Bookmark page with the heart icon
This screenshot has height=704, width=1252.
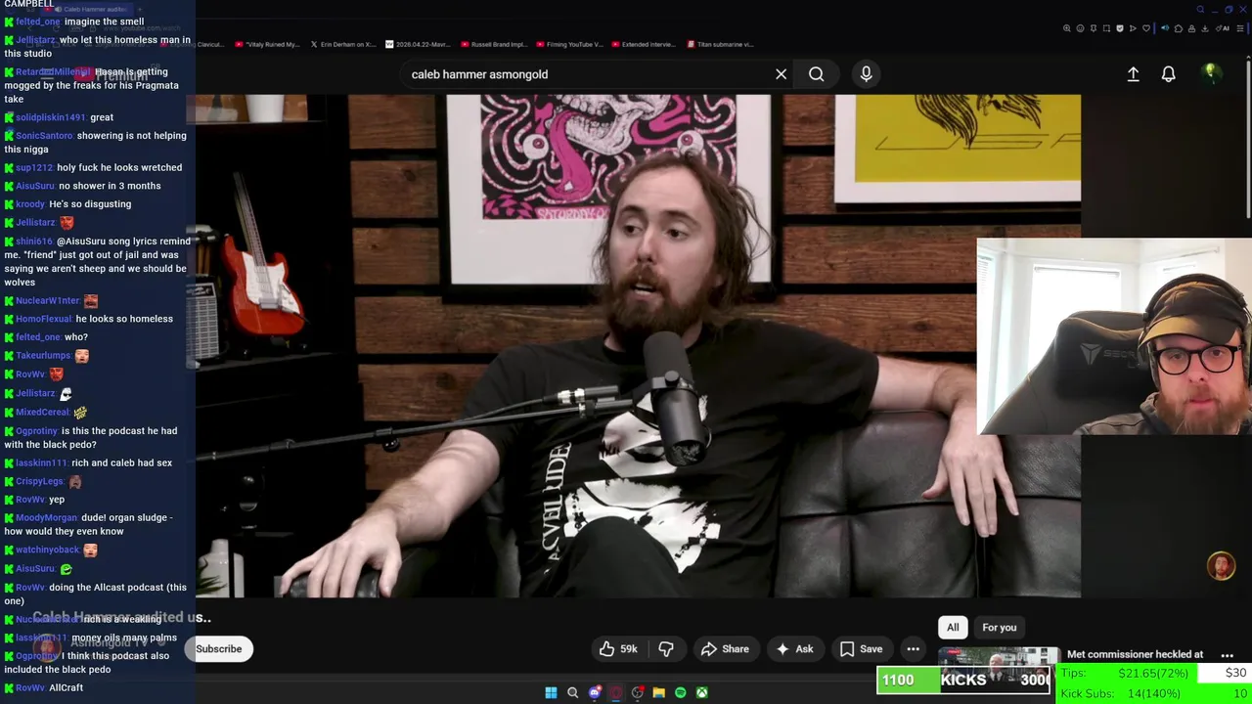coord(1146,28)
